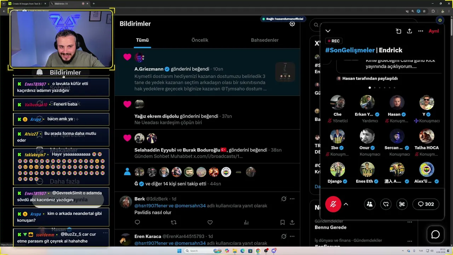
Task: View analytics for Berk's tweet
Action: click(x=246, y=222)
